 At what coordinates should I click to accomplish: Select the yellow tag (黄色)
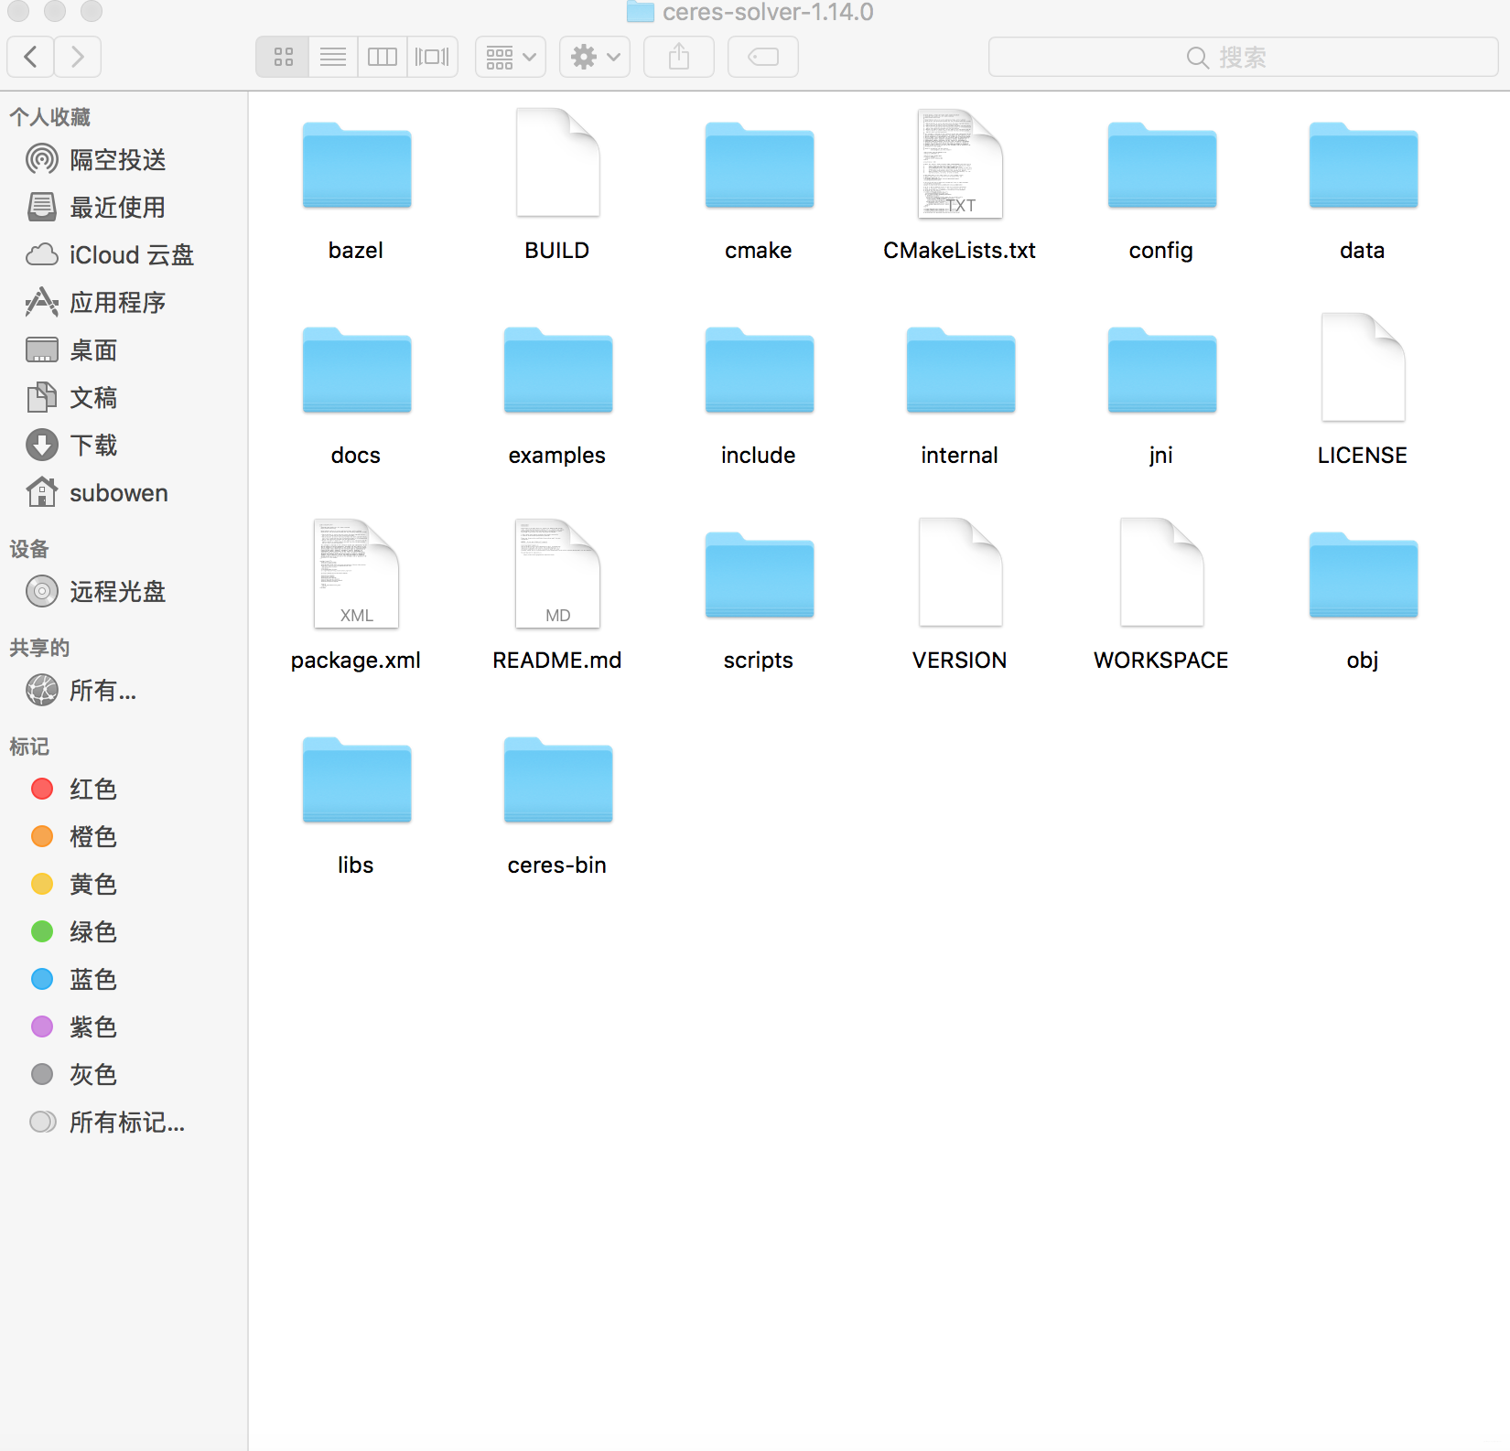click(x=75, y=884)
